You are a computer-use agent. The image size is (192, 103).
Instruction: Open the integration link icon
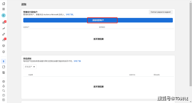3,34
